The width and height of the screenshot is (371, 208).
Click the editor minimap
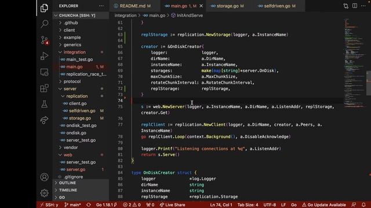[x=354, y=64]
